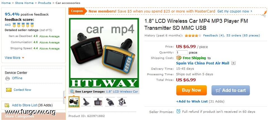Viewport: 268px width, 120px height.
Task: Select the second product thumbnail
Action: (86, 102)
